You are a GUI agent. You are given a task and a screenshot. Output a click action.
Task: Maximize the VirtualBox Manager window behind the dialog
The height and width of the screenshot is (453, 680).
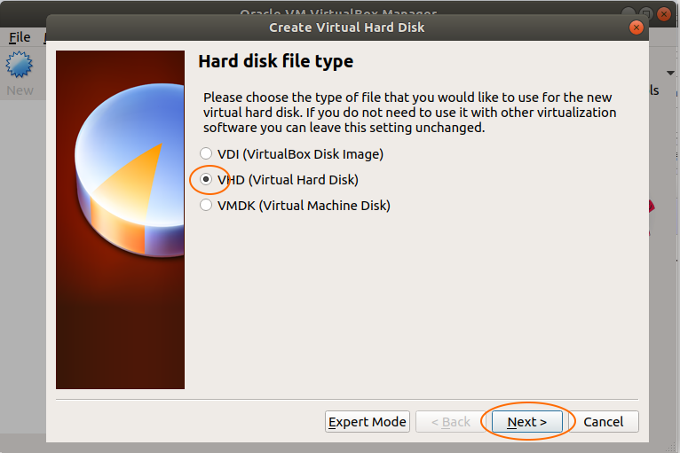[645, 14]
